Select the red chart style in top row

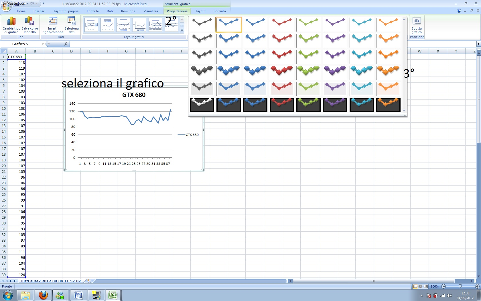coord(282,25)
